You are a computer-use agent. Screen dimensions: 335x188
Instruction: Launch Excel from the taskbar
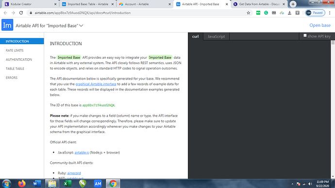pos(67,184)
